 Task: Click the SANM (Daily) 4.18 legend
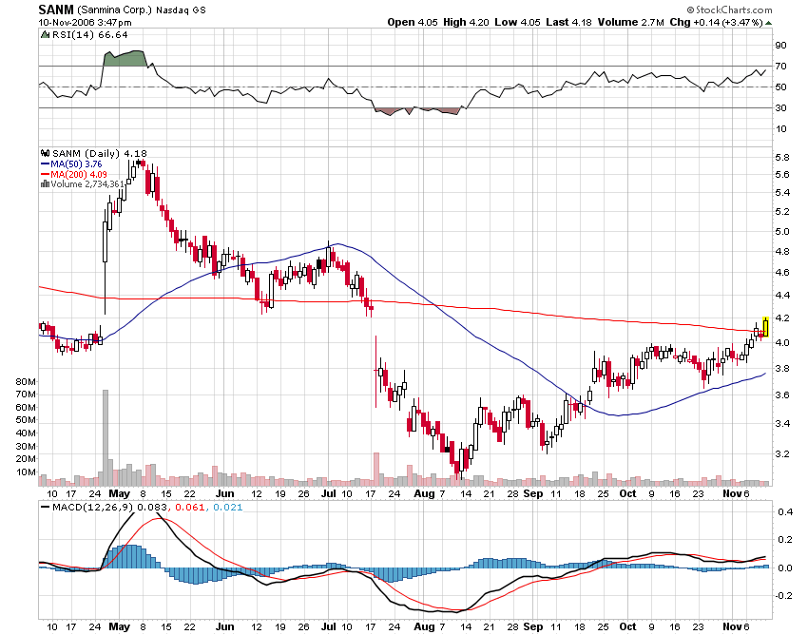(100, 154)
